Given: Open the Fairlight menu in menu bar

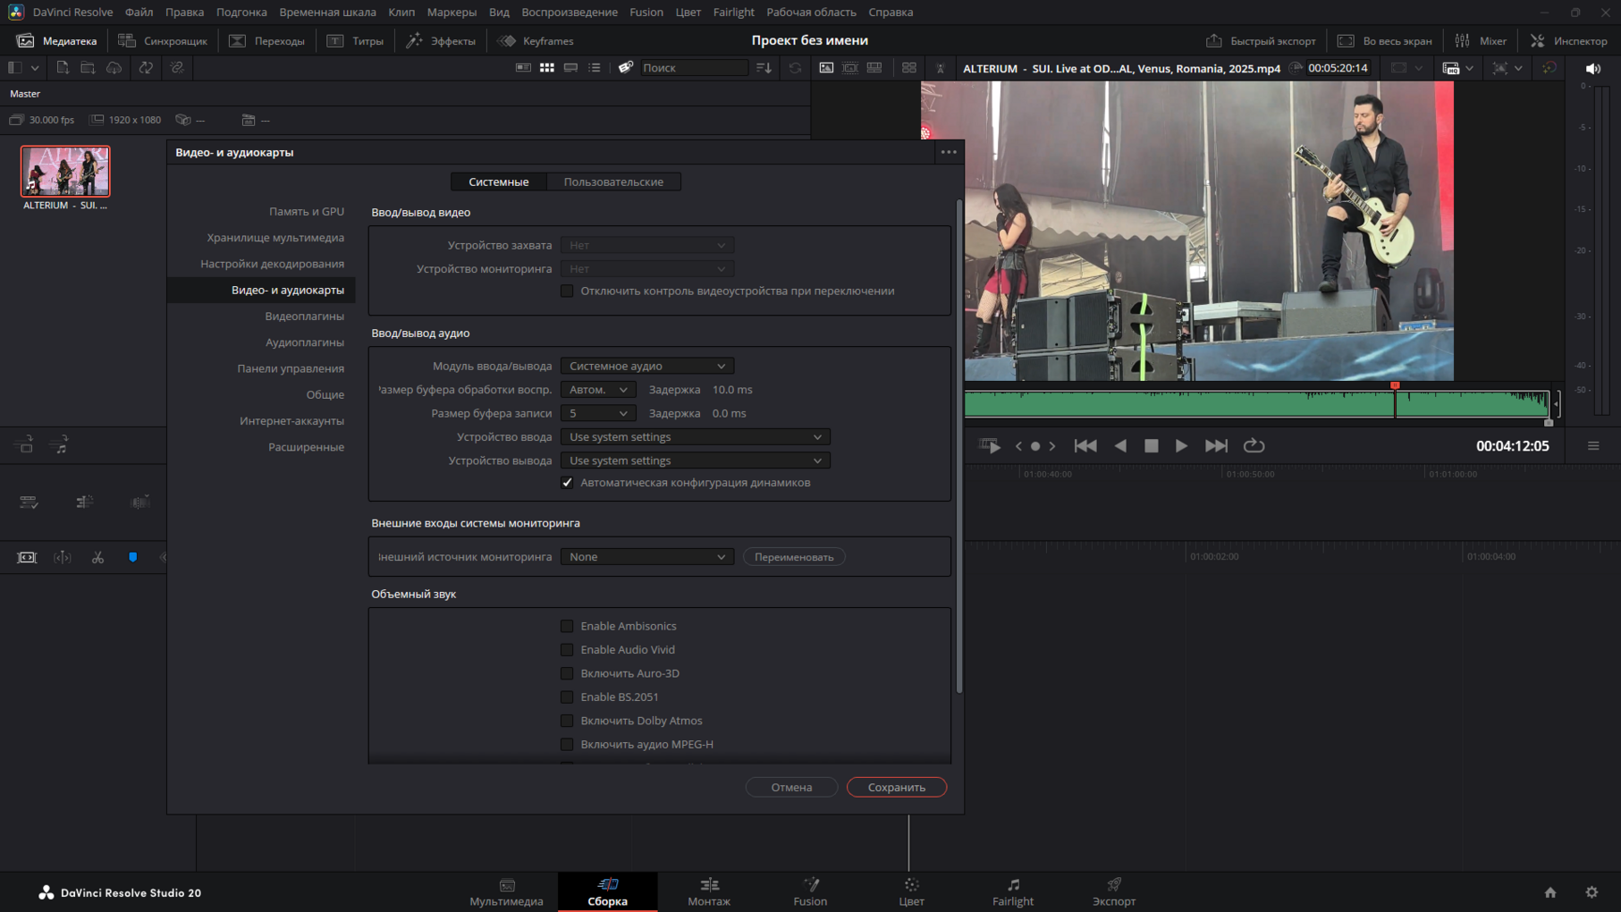Looking at the screenshot, I should [733, 13].
